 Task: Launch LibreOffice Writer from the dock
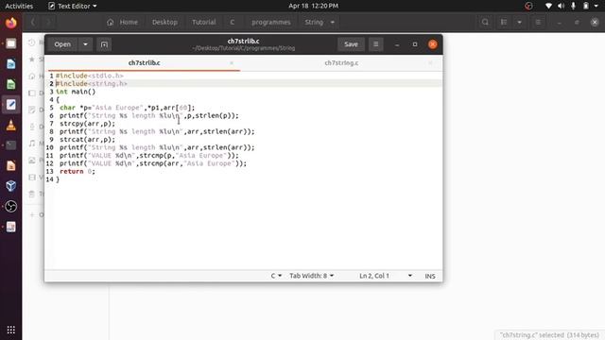[10, 64]
